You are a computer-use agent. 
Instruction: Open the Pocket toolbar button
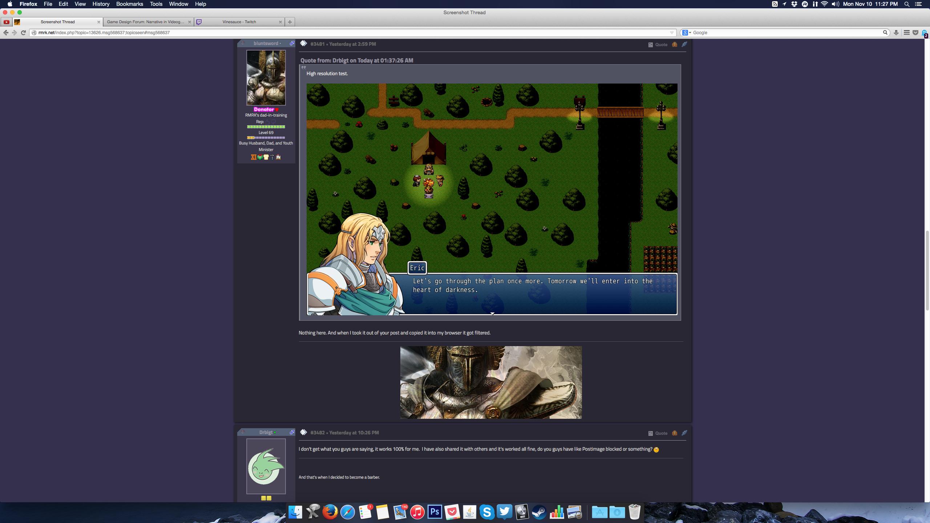click(915, 33)
